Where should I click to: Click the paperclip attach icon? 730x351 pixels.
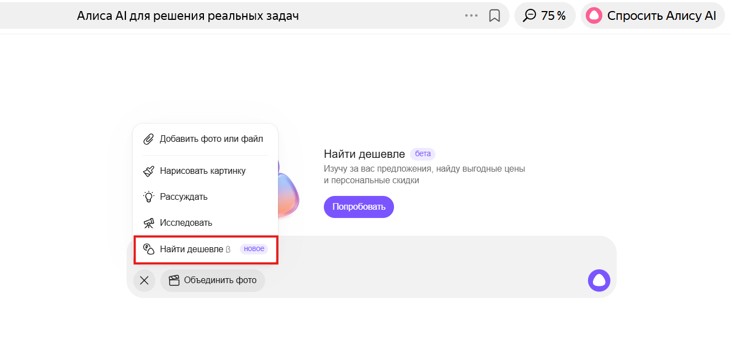click(149, 139)
